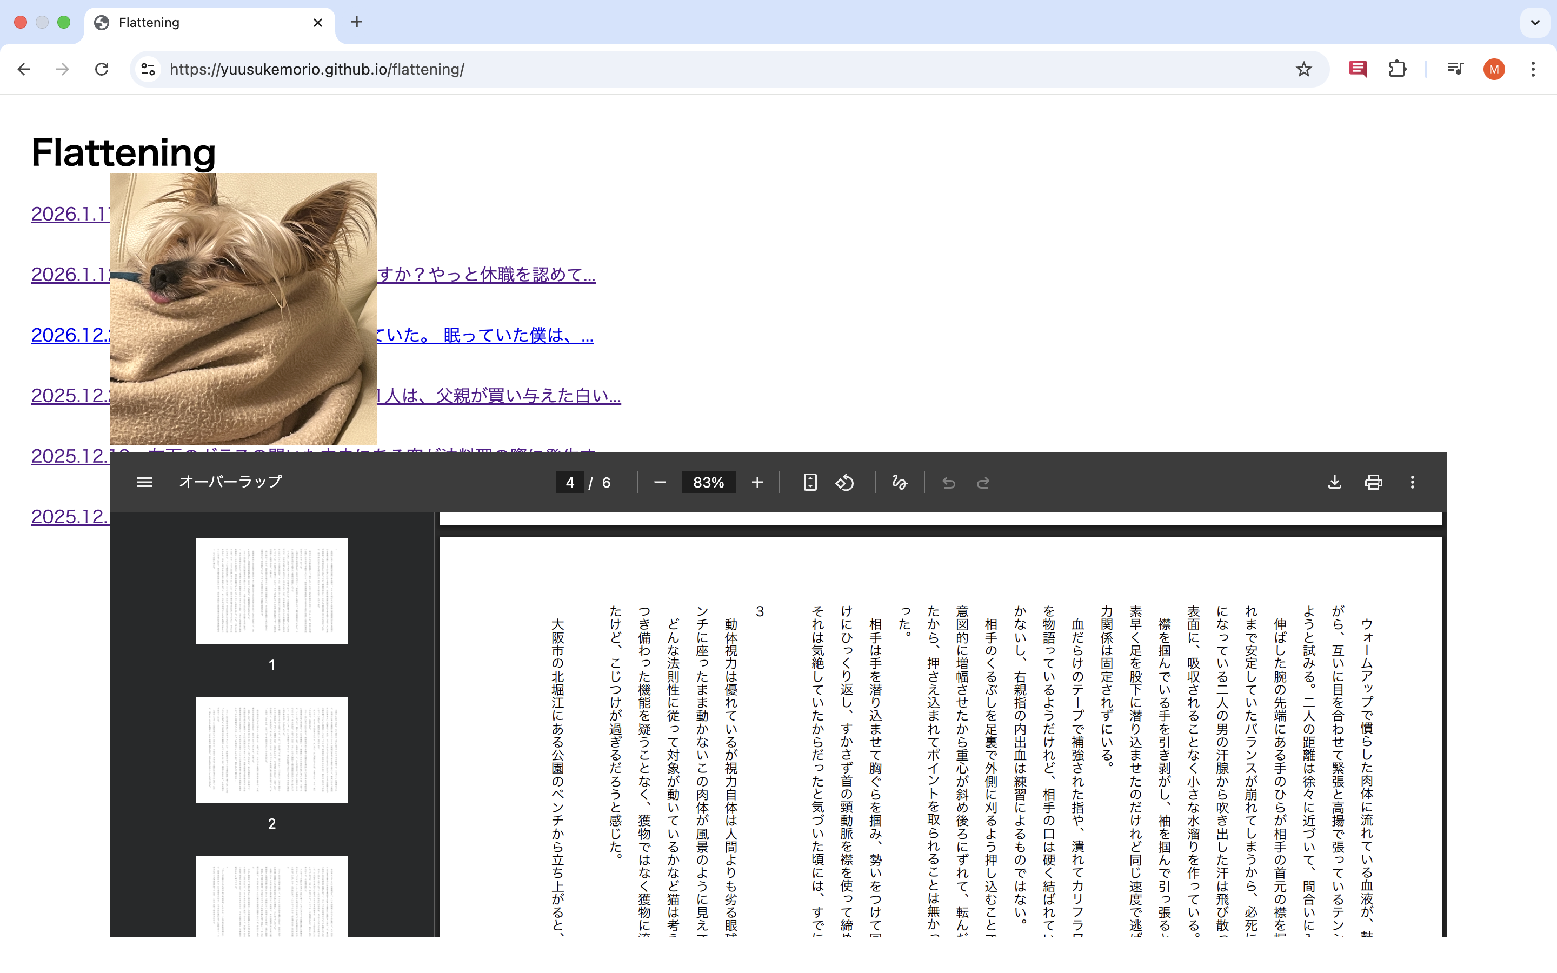Screen dimensions: 1557x973
Task: Click the 83% zoom level field
Action: point(708,482)
